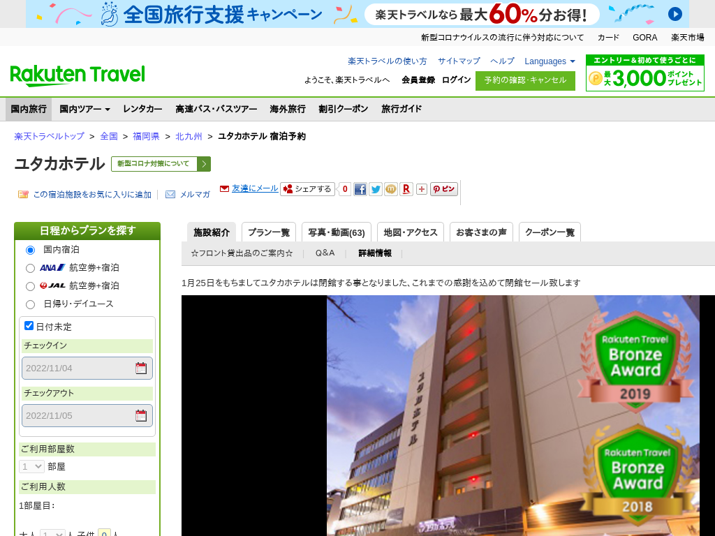This screenshot has width=715, height=536.
Task: Click the Twitter share icon
Action: coord(375,189)
